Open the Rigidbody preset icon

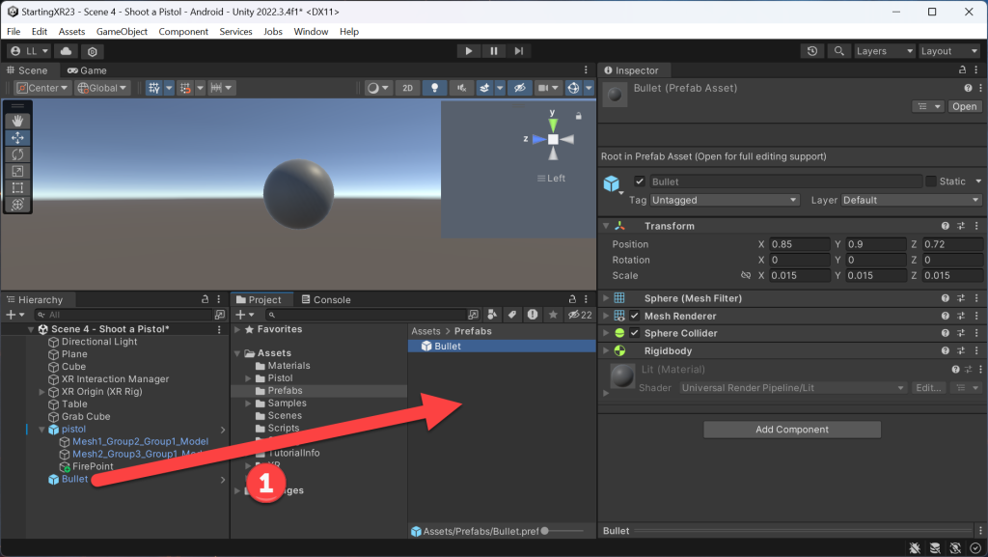[961, 351]
